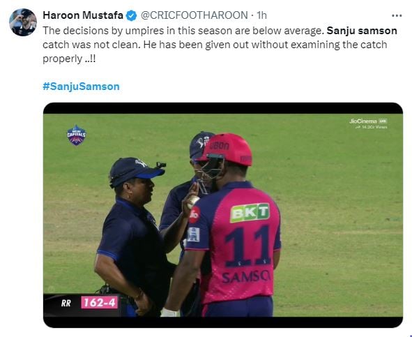The width and height of the screenshot is (412, 337).
Task: Open the Haroon Mustafa display name
Action: pyautogui.click(x=83, y=15)
